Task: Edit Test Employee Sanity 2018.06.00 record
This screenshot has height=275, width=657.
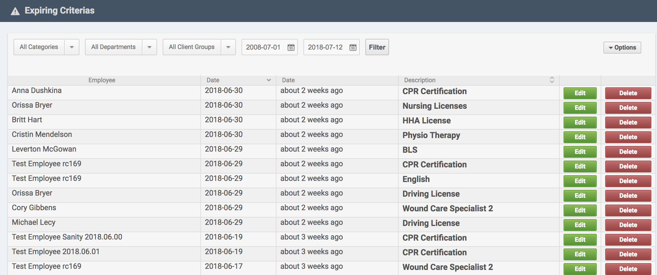Action: pos(580,240)
